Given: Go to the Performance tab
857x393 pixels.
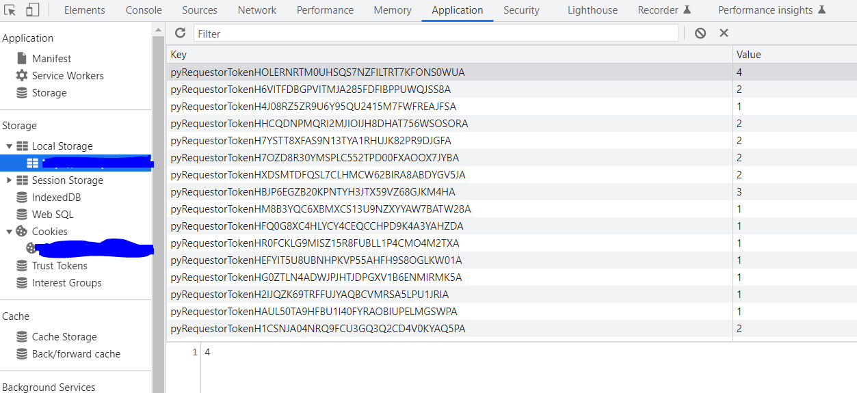Looking at the screenshot, I should [326, 10].
